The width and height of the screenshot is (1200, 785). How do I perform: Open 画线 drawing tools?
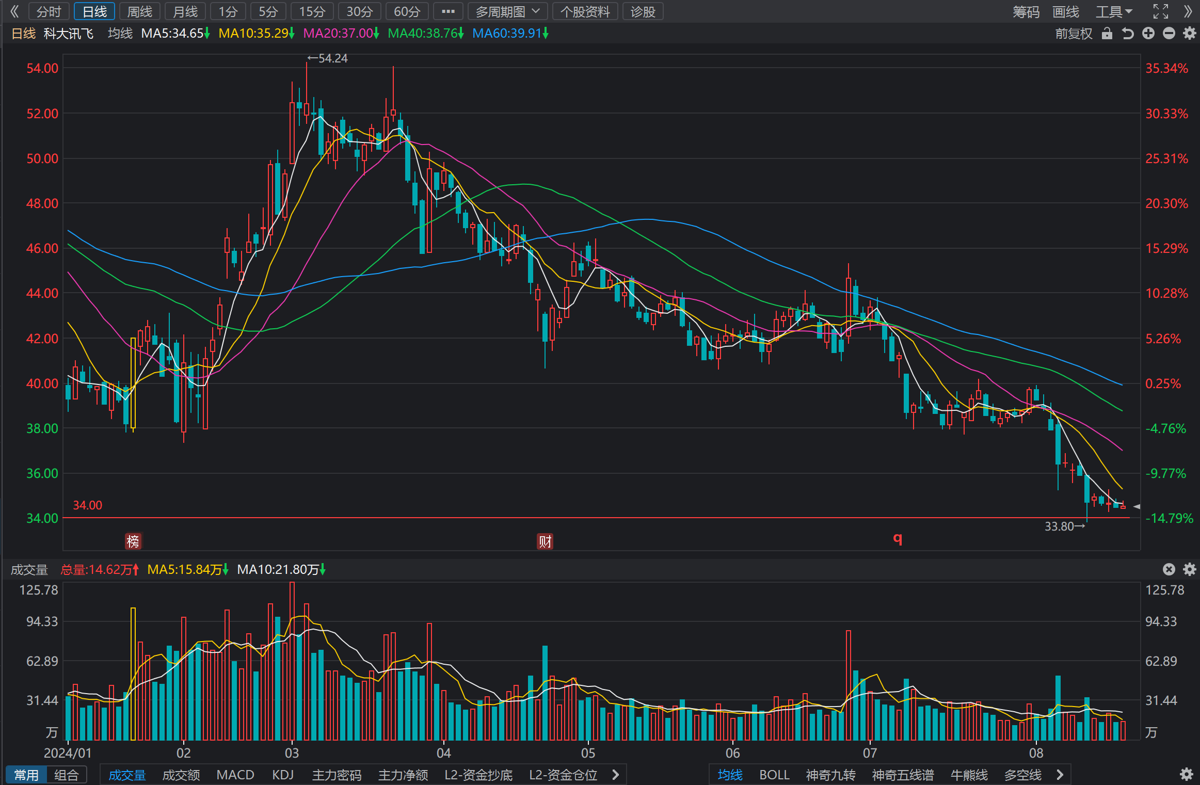pos(1066,11)
